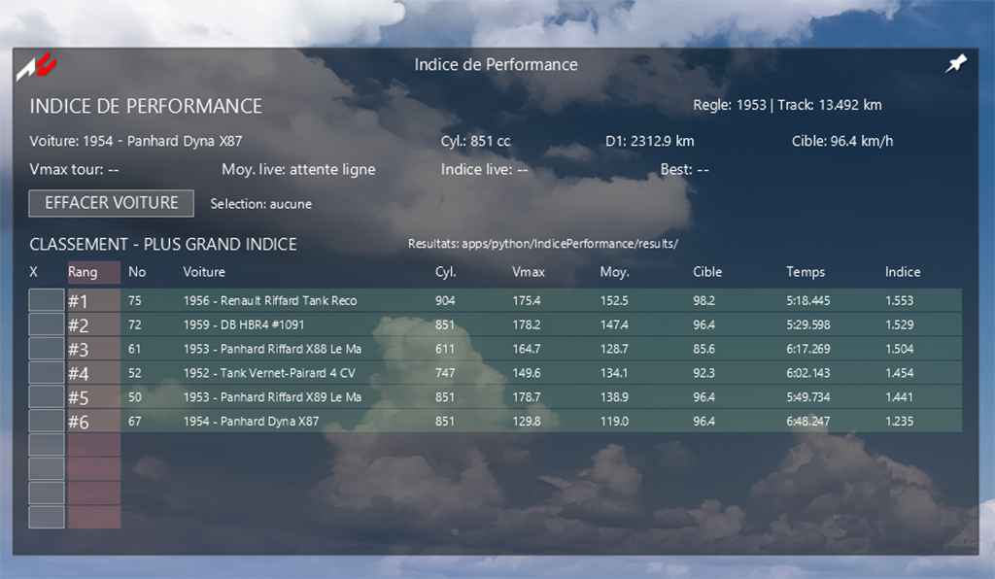Click rank label #1
The image size is (995, 579).
coord(78,301)
